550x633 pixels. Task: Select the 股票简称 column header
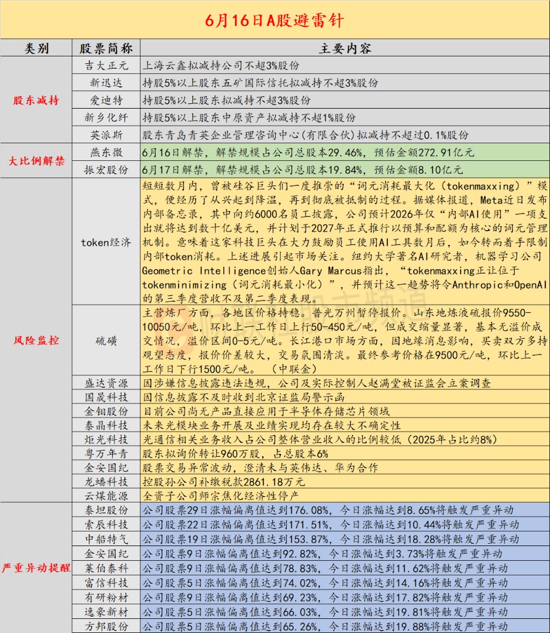tap(106, 48)
